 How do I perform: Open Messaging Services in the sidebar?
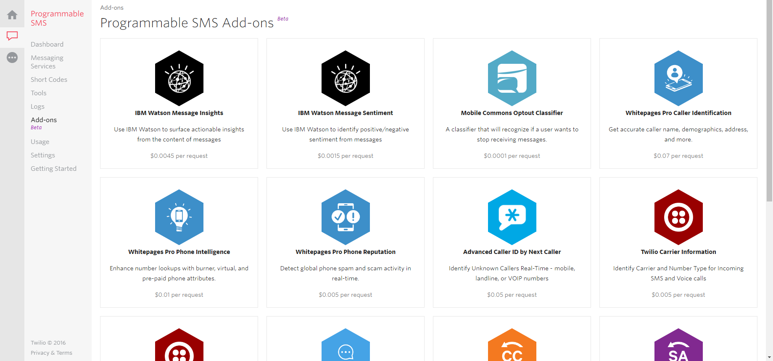coord(47,62)
